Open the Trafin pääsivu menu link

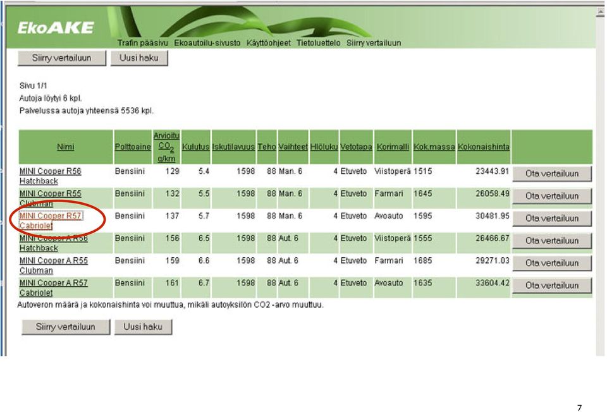pos(143,43)
